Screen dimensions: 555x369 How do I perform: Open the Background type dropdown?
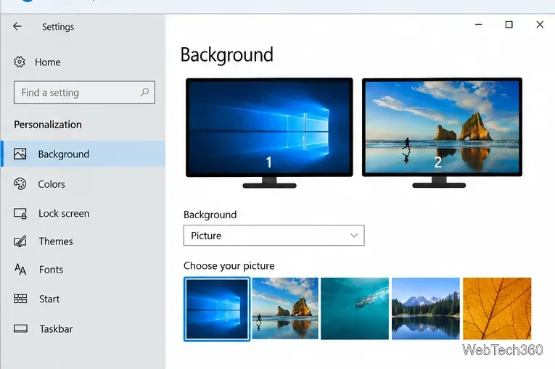click(x=274, y=236)
